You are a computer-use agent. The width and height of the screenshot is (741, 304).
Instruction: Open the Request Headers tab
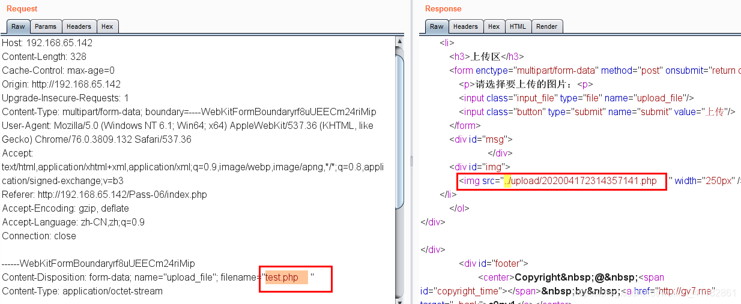point(79,26)
